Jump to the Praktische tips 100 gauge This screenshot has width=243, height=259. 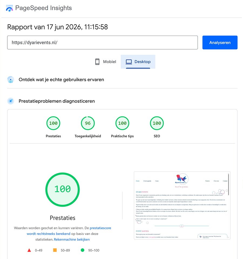[x=122, y=123]
